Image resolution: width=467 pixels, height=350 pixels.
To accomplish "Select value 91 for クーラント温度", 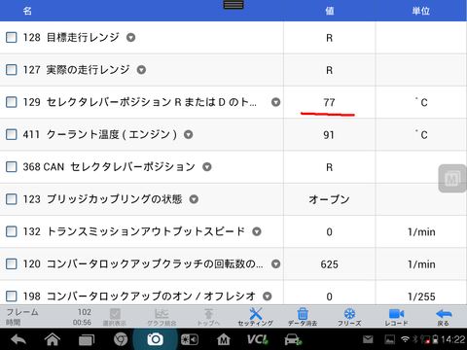I will 329,135.
